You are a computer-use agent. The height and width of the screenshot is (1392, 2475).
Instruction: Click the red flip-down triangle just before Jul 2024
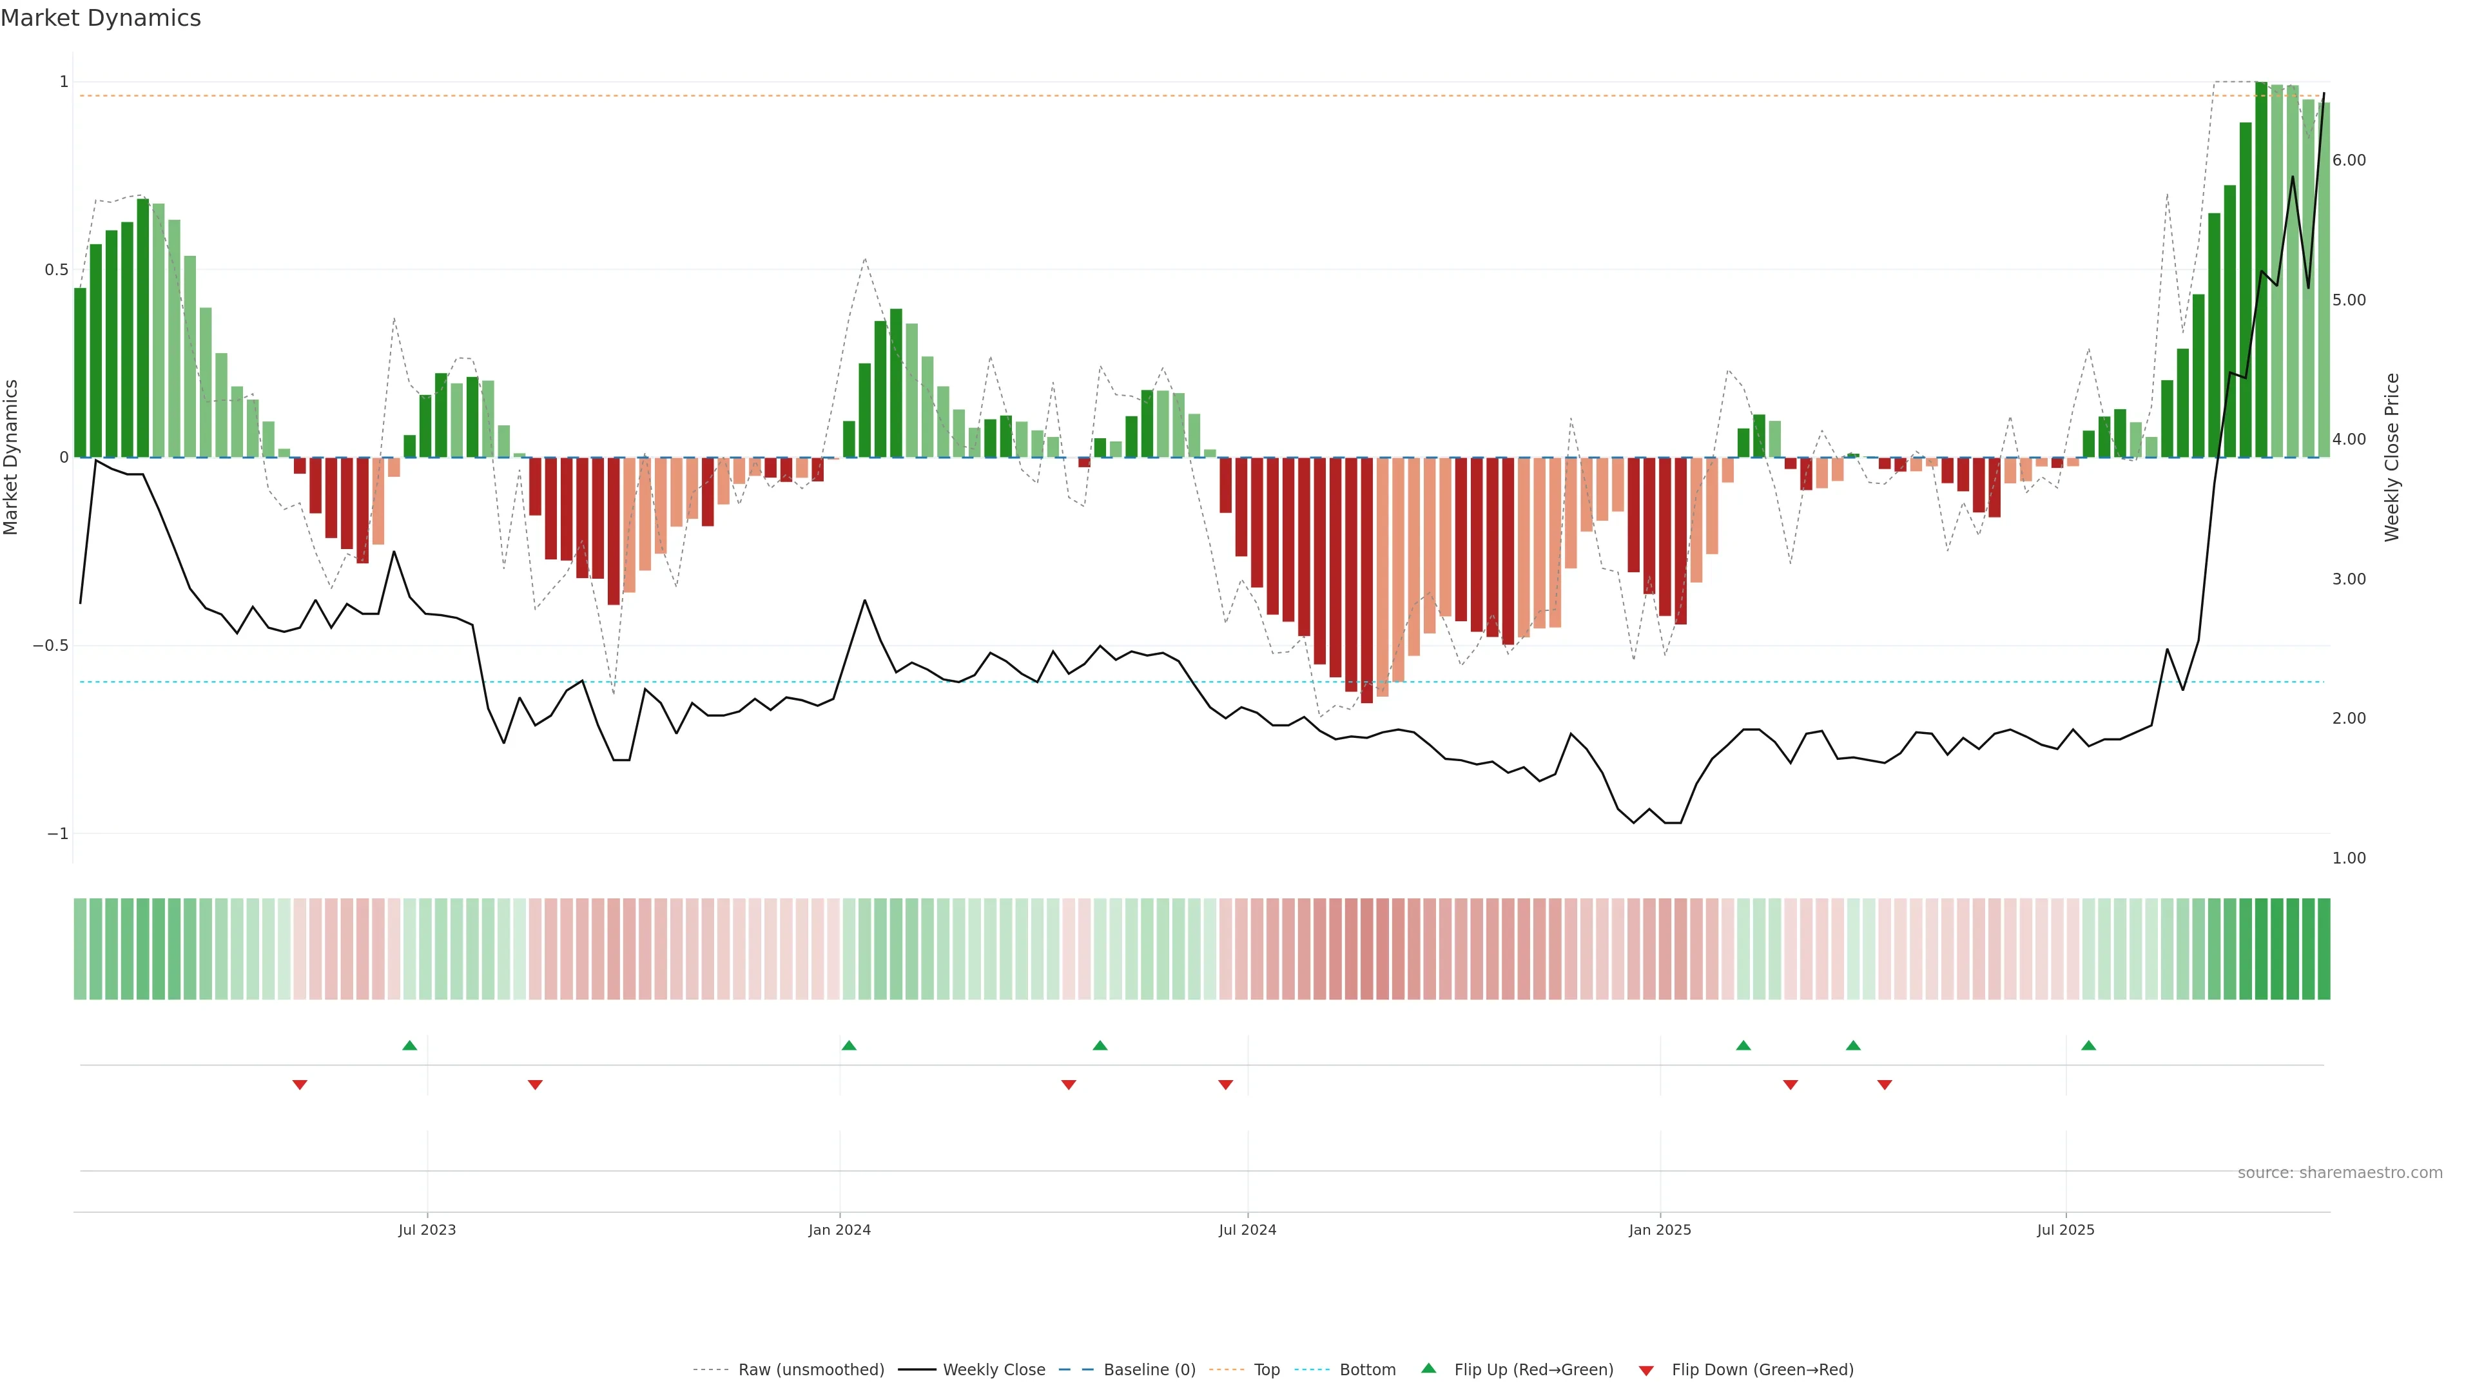1225,1085
